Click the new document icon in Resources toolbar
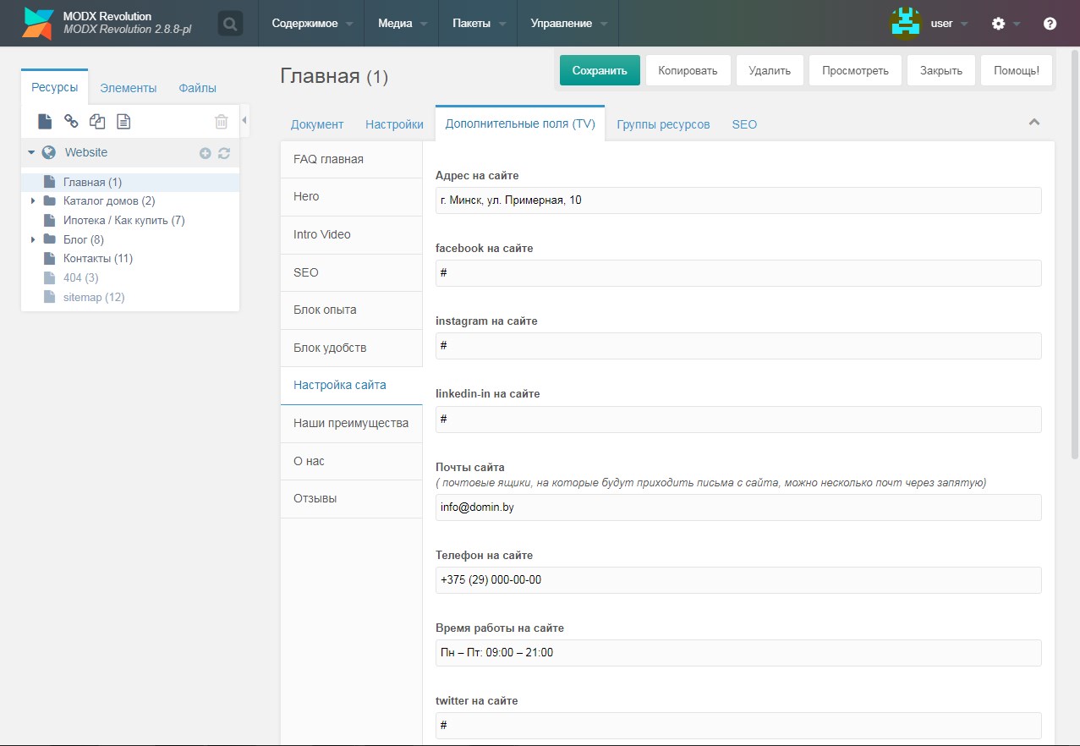 click(x=45, y=122)
